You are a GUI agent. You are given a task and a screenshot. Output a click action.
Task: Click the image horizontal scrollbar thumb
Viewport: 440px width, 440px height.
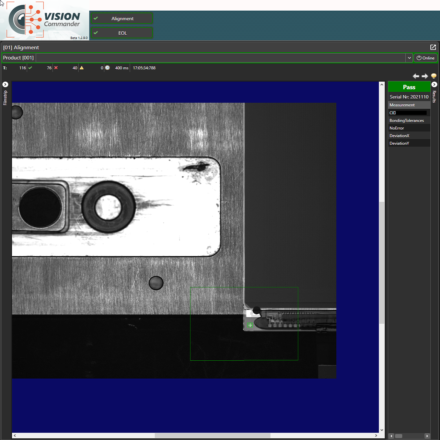212,436
